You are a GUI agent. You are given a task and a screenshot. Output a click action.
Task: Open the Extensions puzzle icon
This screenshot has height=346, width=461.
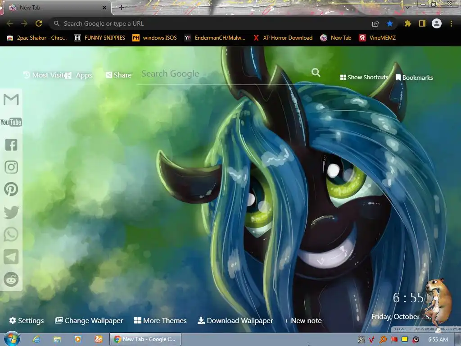point(407,23)
